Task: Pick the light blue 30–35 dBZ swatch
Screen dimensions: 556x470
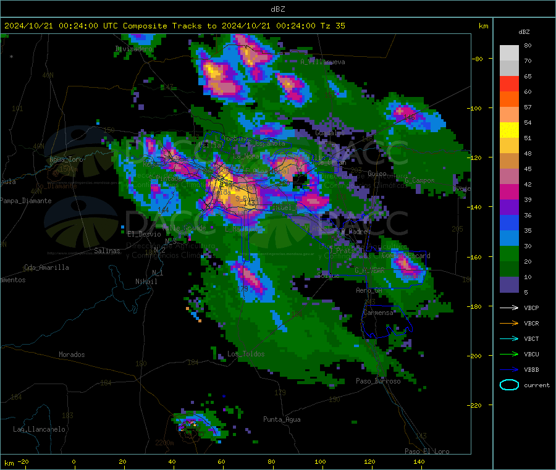Action: (509, 238)
